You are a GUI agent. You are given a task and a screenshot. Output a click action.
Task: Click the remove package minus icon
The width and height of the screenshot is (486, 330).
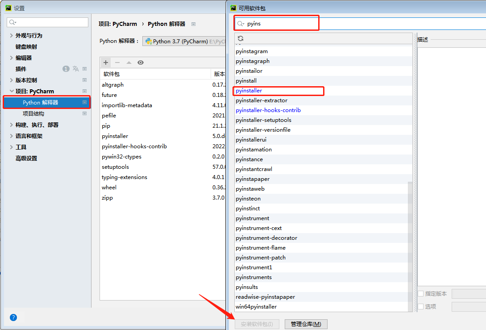117,63
